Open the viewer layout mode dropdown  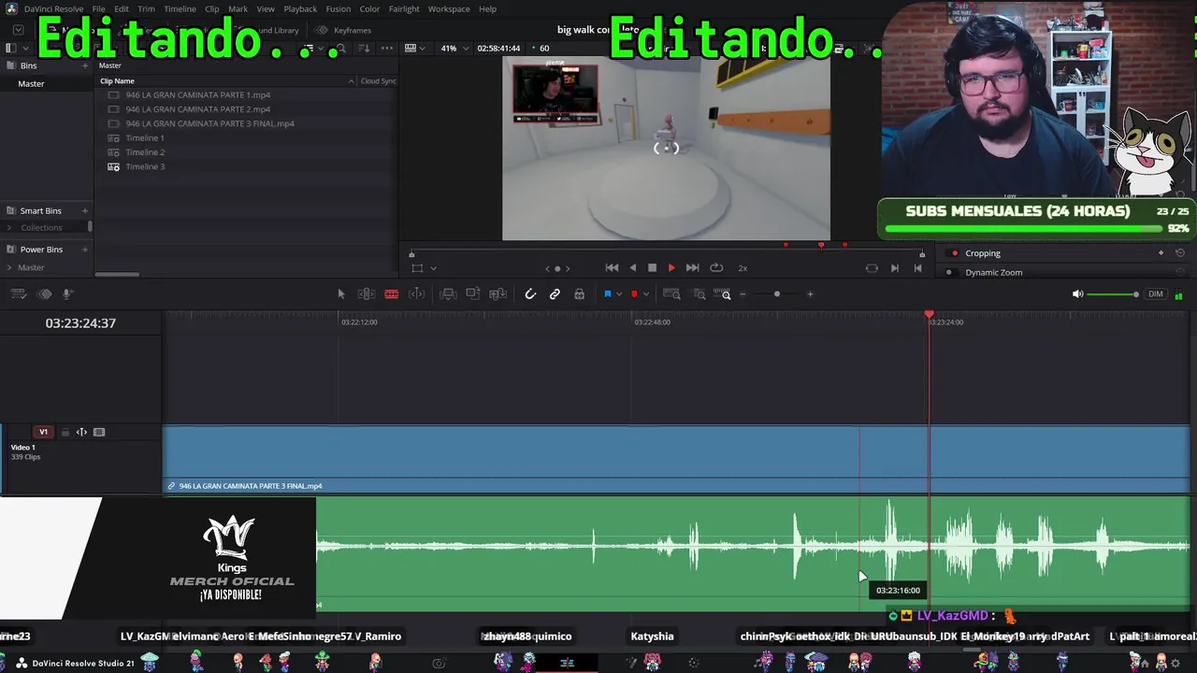tap(415, 49)
